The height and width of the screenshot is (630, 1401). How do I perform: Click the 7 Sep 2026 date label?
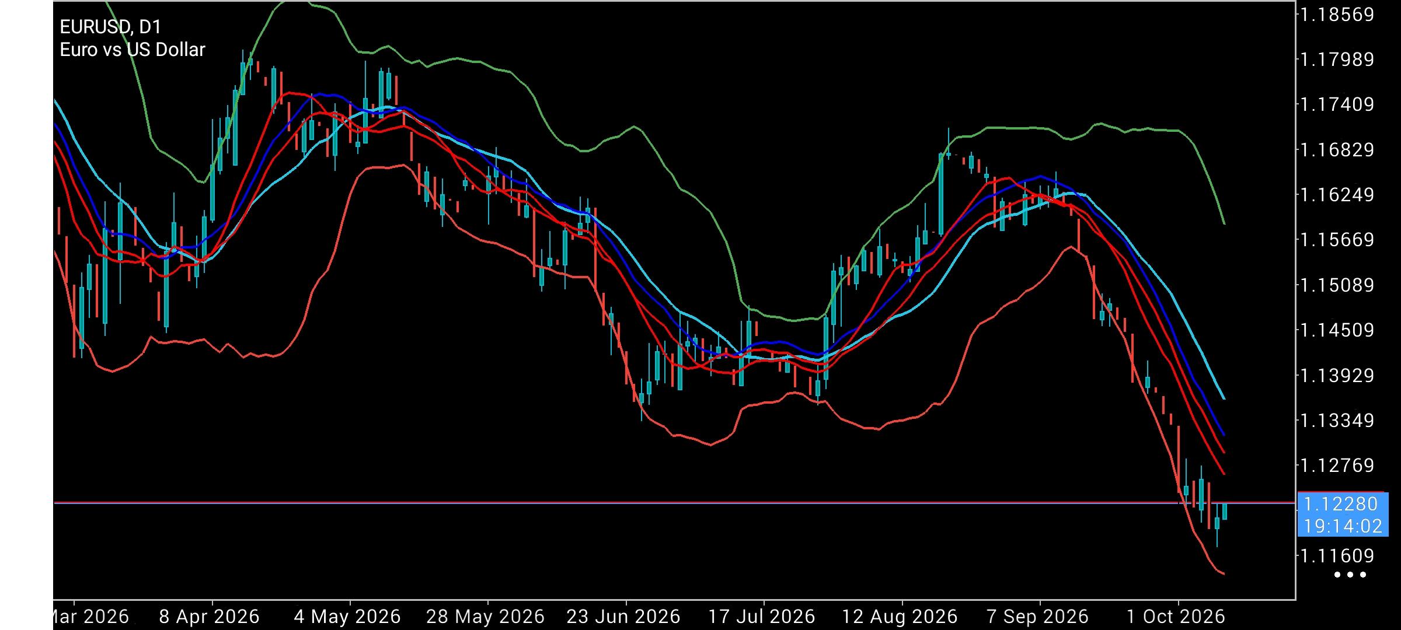tap(1037, 617)
